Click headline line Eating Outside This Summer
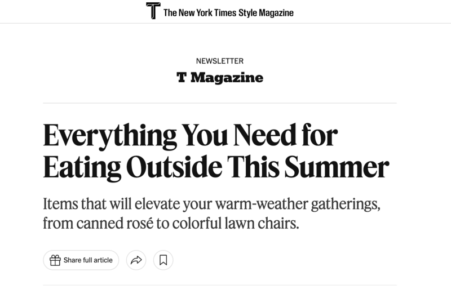 (216, 167)
